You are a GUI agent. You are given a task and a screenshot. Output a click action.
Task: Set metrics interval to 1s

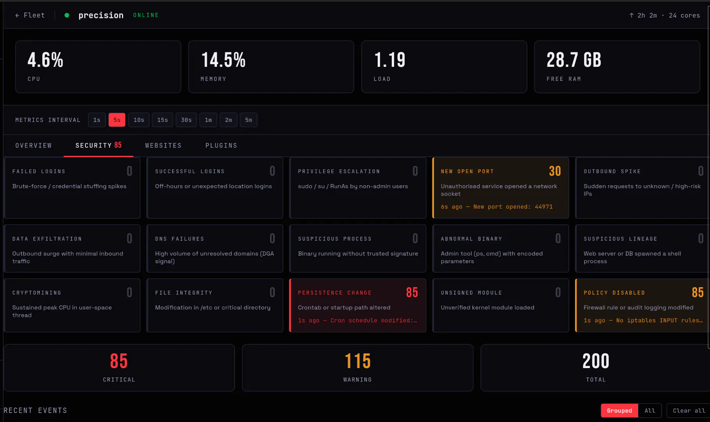[x=97, y=120]
